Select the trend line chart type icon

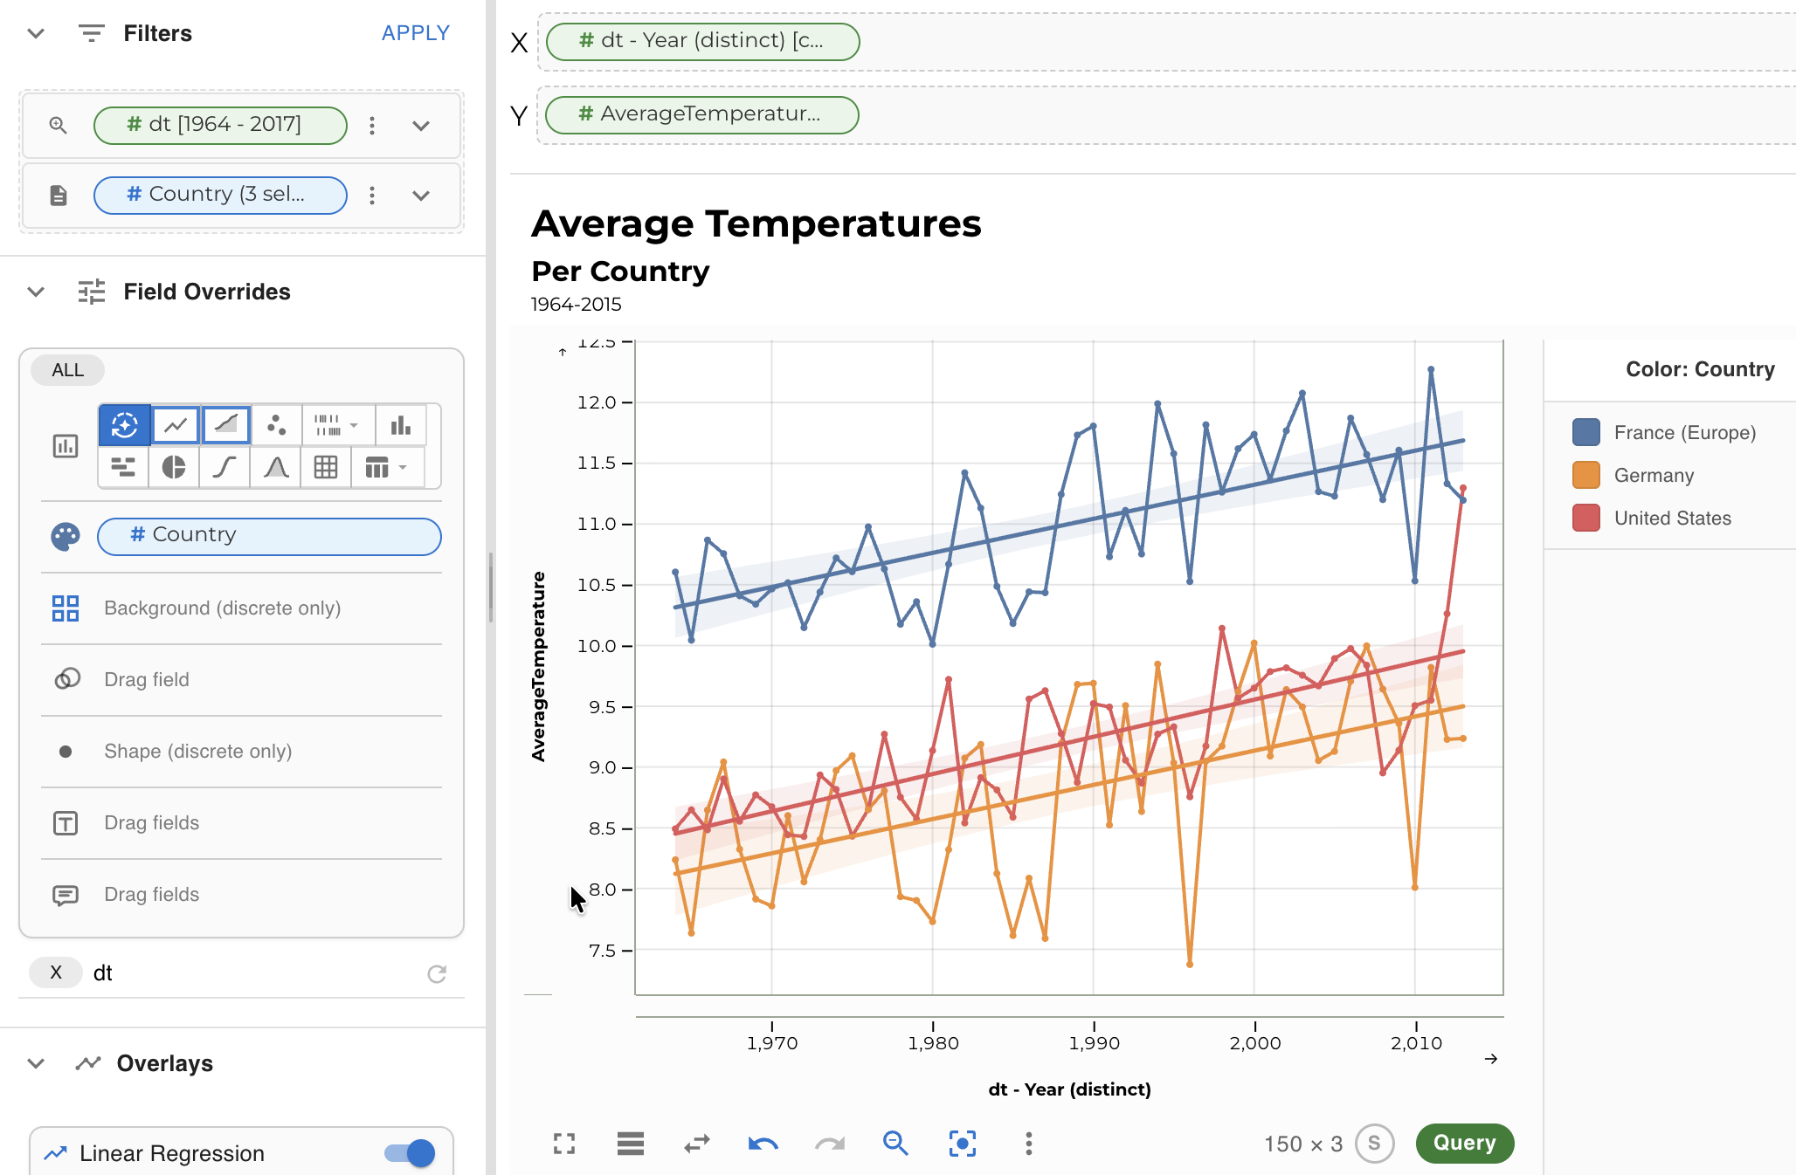point(226,425)
